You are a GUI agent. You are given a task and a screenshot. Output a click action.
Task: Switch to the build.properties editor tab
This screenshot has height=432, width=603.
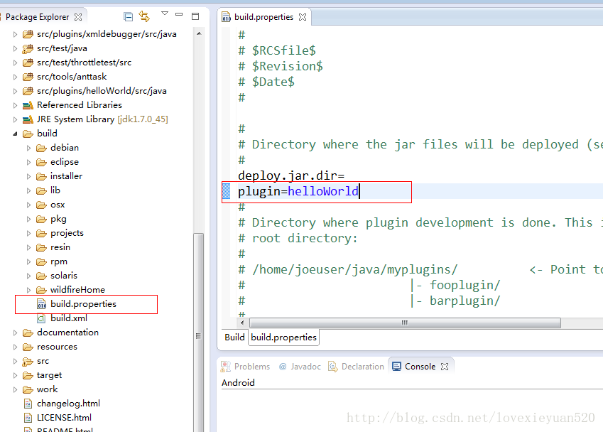pos(264,17)
